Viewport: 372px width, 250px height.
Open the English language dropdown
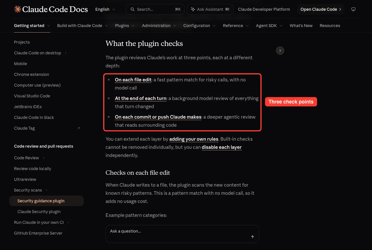(105, 9)
